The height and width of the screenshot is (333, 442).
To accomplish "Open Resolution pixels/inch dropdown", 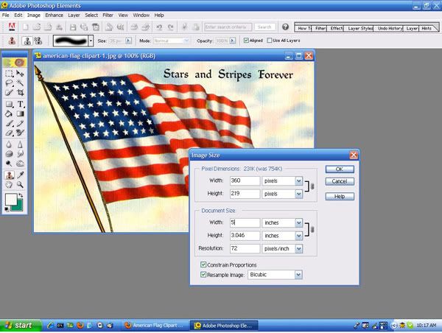I will 298,248.
